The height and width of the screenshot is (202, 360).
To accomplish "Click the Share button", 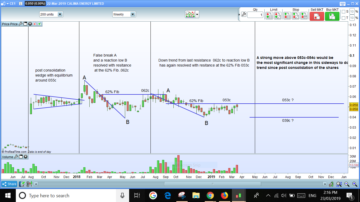I will pyautogui.click(x=9, y=184).
